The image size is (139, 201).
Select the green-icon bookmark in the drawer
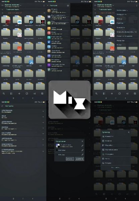pyautogui.click(x=58, y=23)
